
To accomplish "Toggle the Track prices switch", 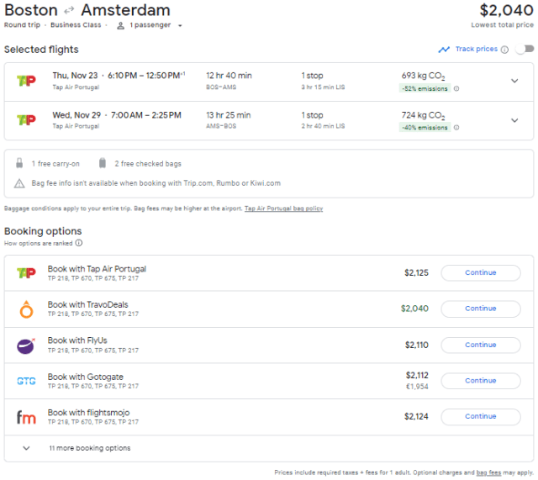I will point(525,49).
